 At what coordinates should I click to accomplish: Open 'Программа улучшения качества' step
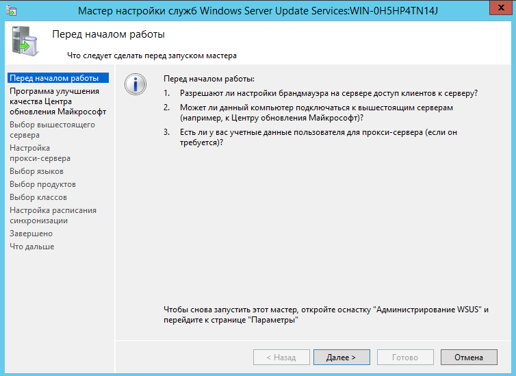(x=58, y=101)
